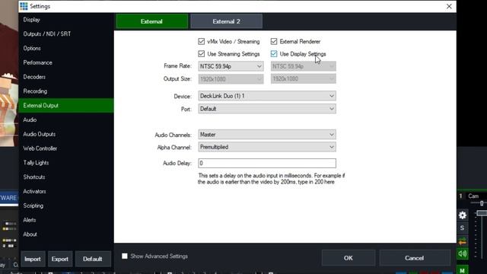The height and width of the screenshot is (274, 487).
Task: Toggle External Renderer checkbox
Action: (x=274, y=41)
